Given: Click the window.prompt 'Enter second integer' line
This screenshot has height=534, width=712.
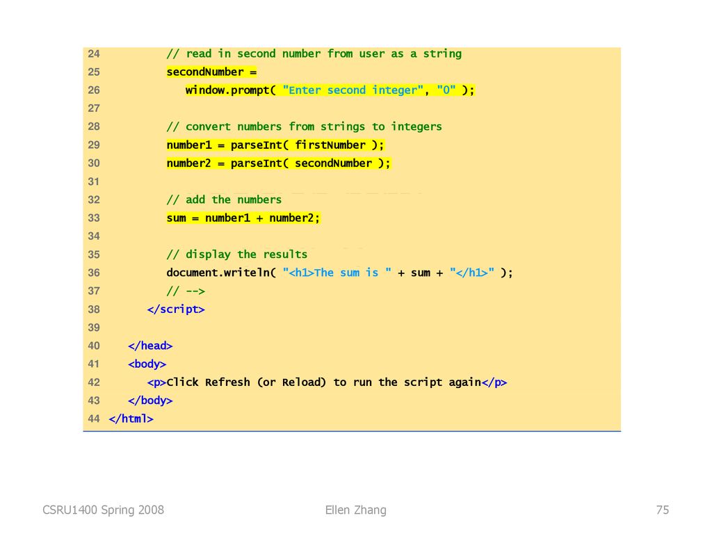Looking at the screenshot, I should (330, 90).
